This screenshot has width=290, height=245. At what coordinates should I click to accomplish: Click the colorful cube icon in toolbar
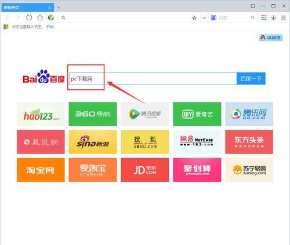50,18
